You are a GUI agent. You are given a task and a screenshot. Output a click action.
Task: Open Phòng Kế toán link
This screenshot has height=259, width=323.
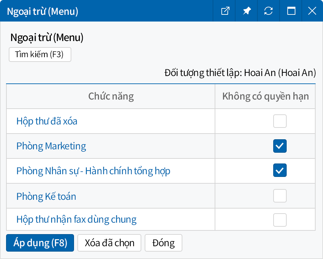[x=46, y=196]
